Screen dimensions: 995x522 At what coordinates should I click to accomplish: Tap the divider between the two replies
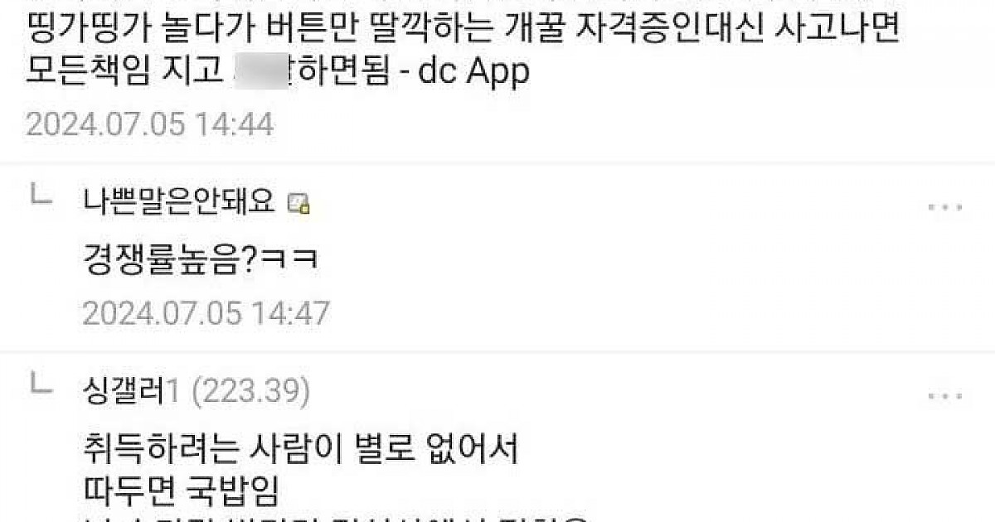coord(498,350)
